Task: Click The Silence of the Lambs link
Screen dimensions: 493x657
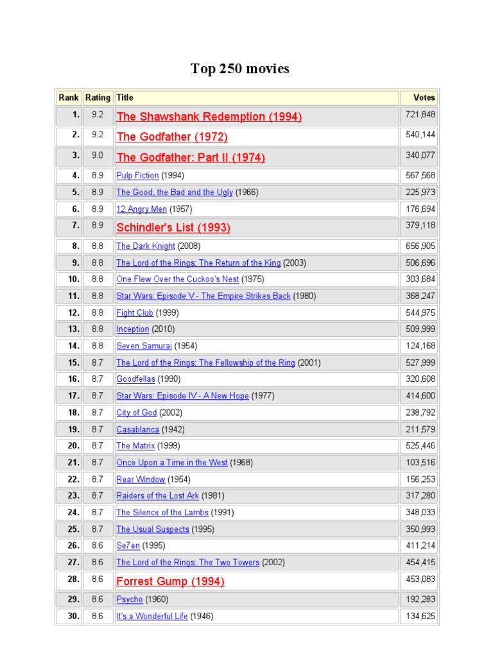Action: tap(162, 513)
